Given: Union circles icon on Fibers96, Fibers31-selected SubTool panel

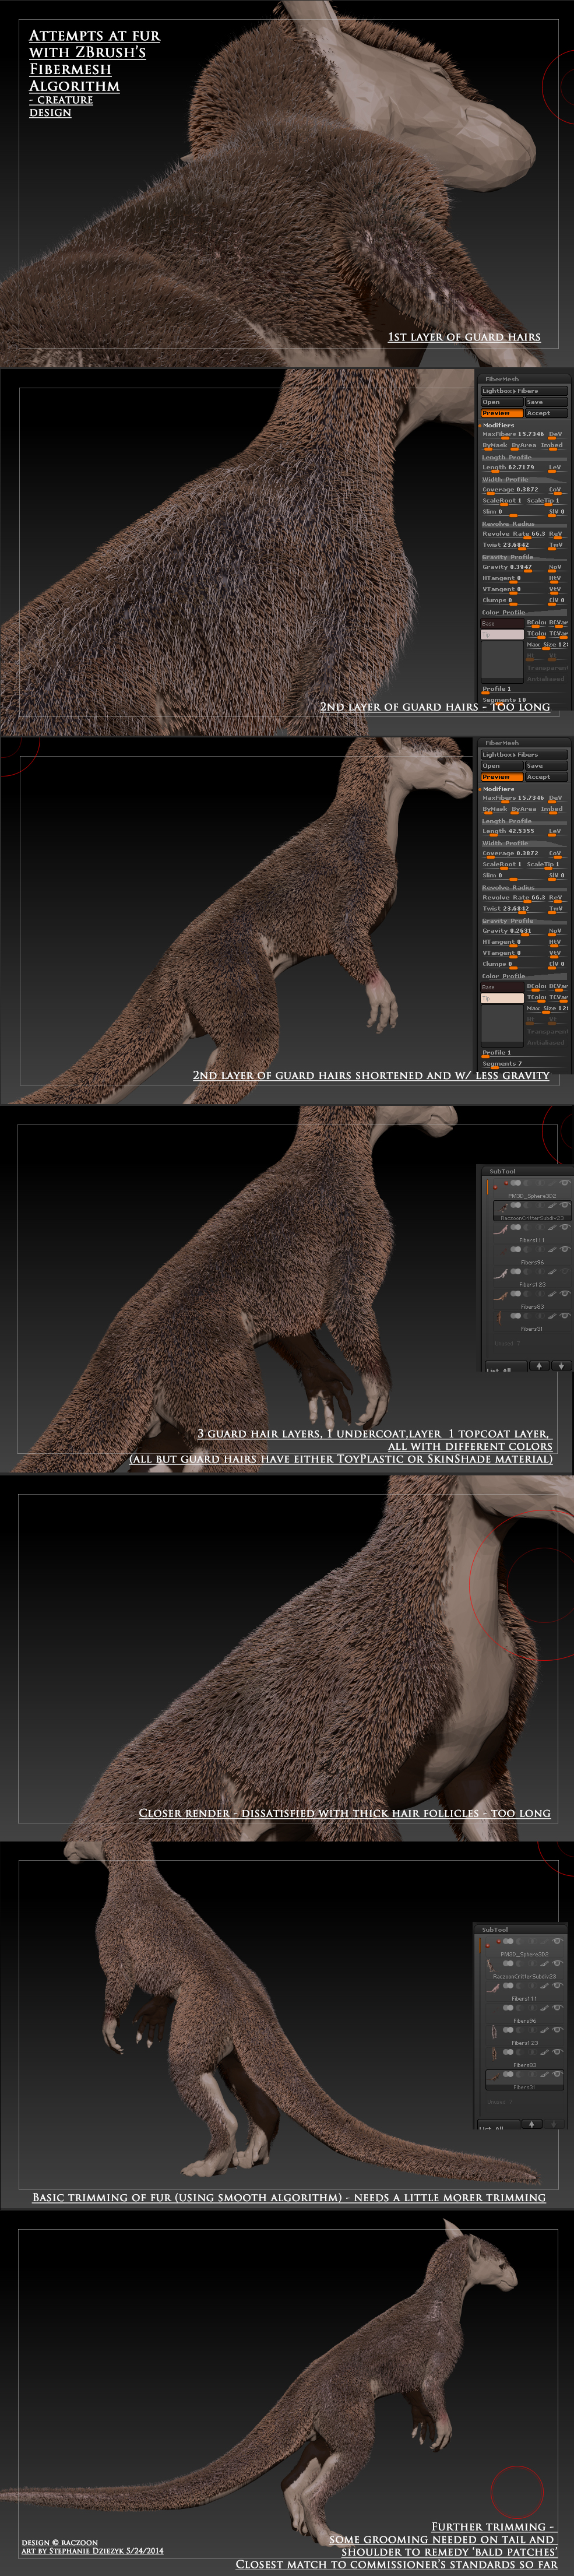Looking at the screenshot, I should tap(508, 2008).
